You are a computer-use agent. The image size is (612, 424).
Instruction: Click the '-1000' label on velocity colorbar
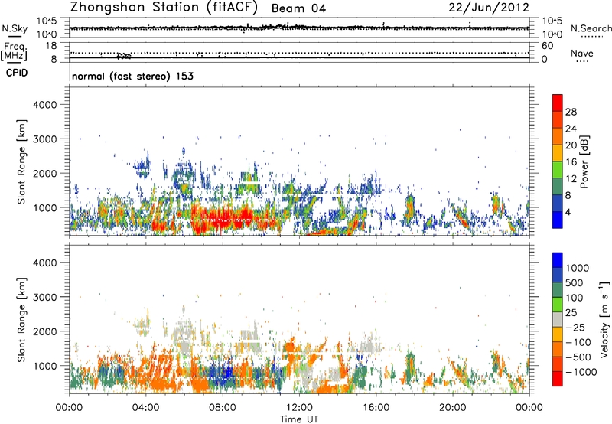[x=581, y=372]
